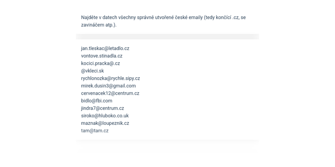Select the @vkleci.sk entry
The width and height of the screenshot is (335, 167).
[93, 71]
